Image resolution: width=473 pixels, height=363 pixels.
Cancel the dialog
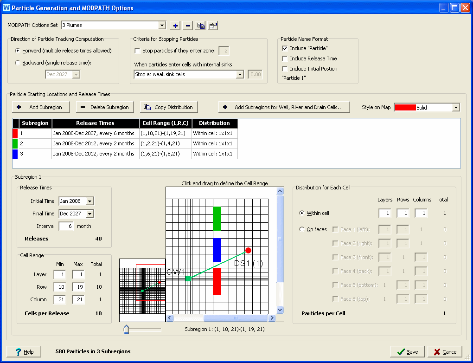(445, 351)
